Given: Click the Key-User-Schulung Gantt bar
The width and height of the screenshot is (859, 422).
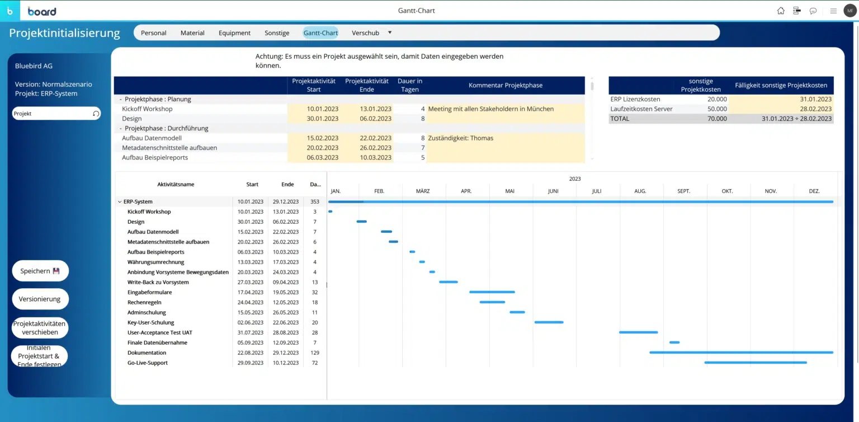Looking at the screenshot, I should coord(549,322).
